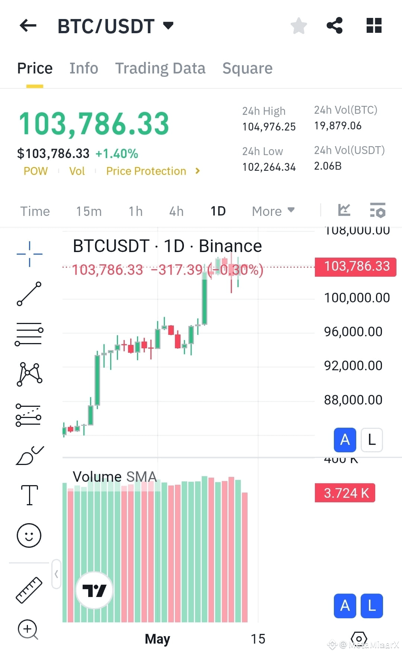402x654 pixels.
Task: Switch to the Price tab
Action: [35, 69]
